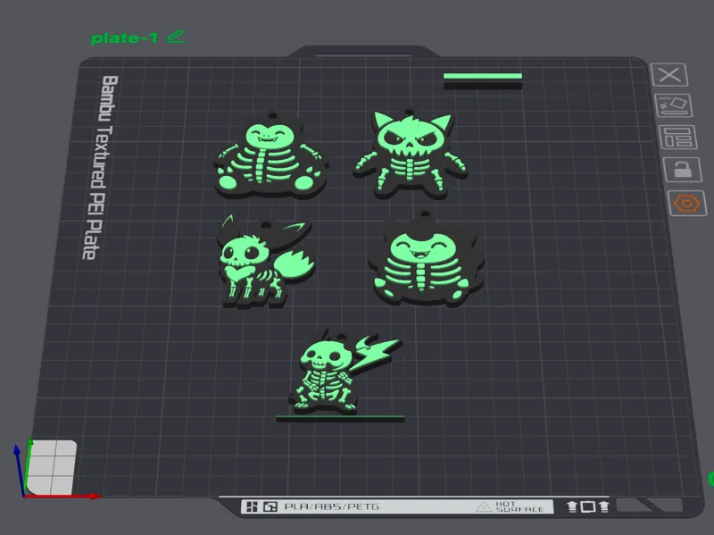
Task: Toggle the plate lock icon
Action: 682,170
